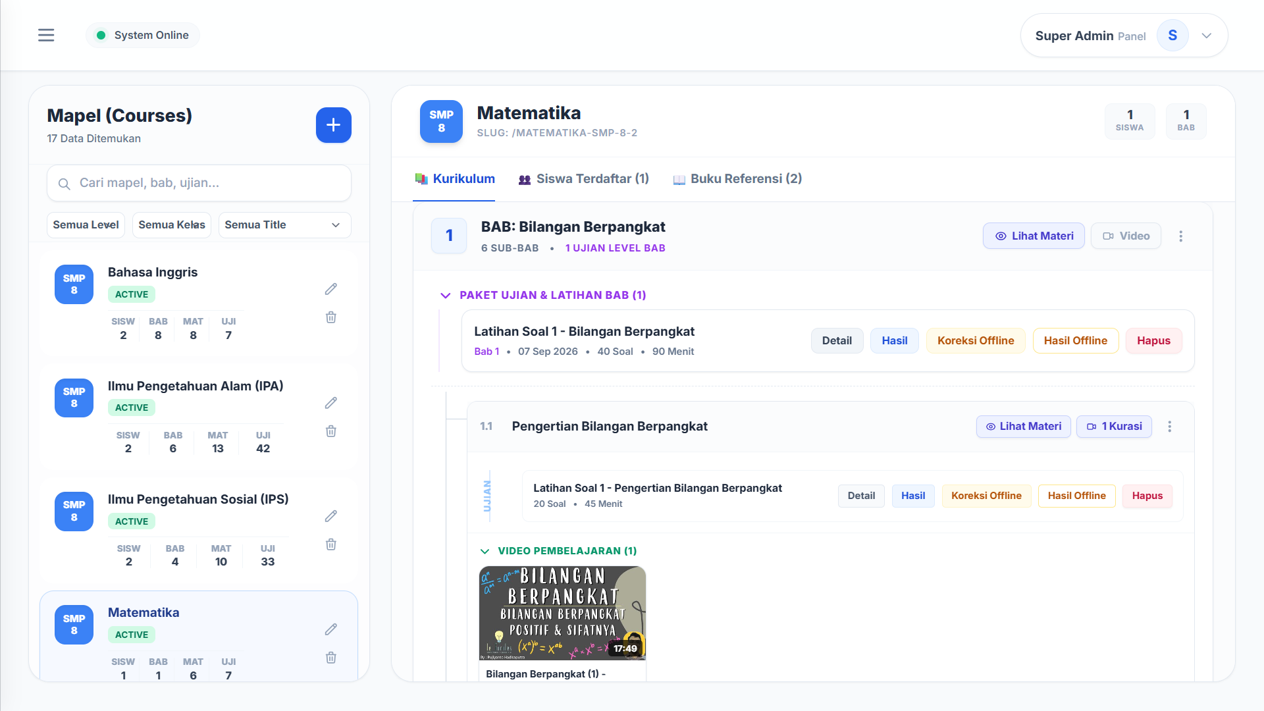1264x711 pixels.
Task: Edit the Bahasa Inggris course
Action: pyautogui.click(x=331, y=289)
